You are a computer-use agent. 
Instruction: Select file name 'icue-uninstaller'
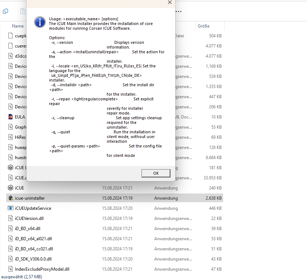[30, 198]
